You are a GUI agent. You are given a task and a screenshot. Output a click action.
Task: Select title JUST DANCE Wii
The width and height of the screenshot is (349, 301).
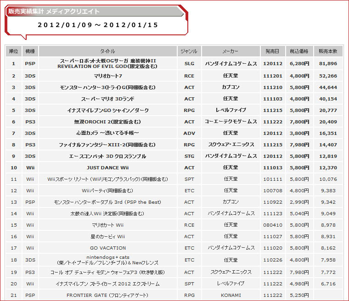click(108, 168)
